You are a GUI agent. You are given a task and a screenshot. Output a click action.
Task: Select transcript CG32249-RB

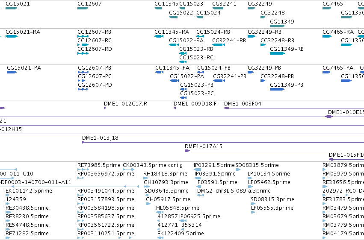[252, 36]
